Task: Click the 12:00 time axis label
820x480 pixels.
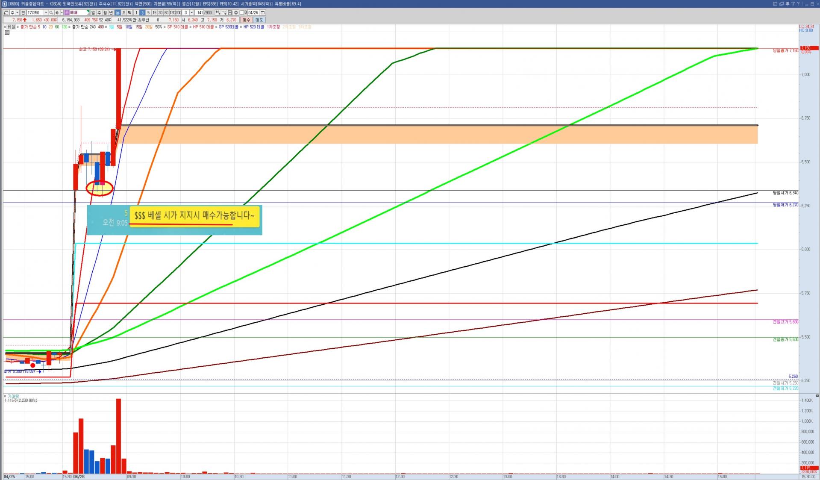Action: (400, 477)
